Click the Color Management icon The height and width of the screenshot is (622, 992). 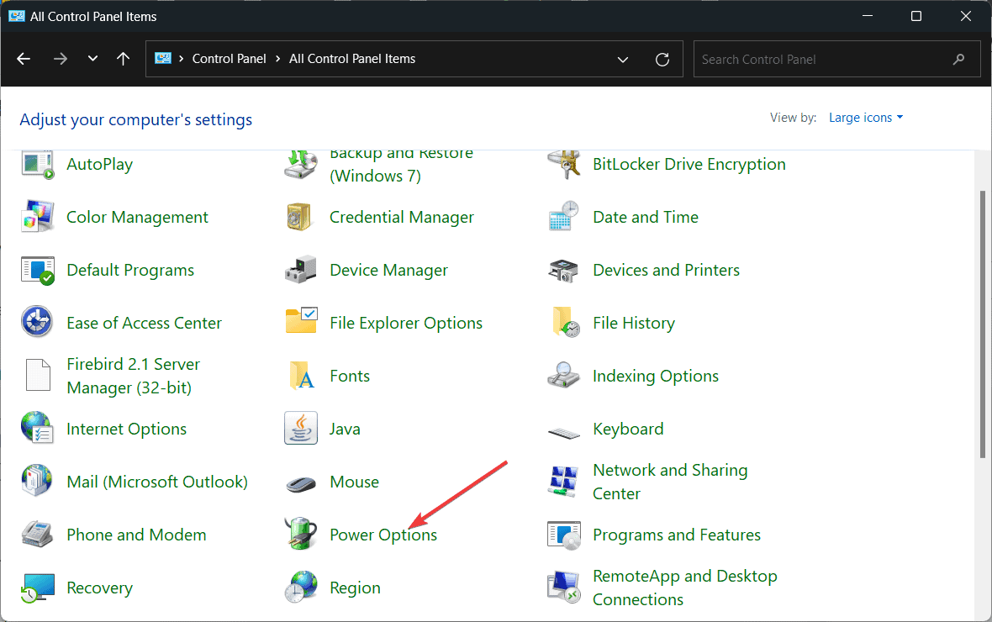(38, 217)
